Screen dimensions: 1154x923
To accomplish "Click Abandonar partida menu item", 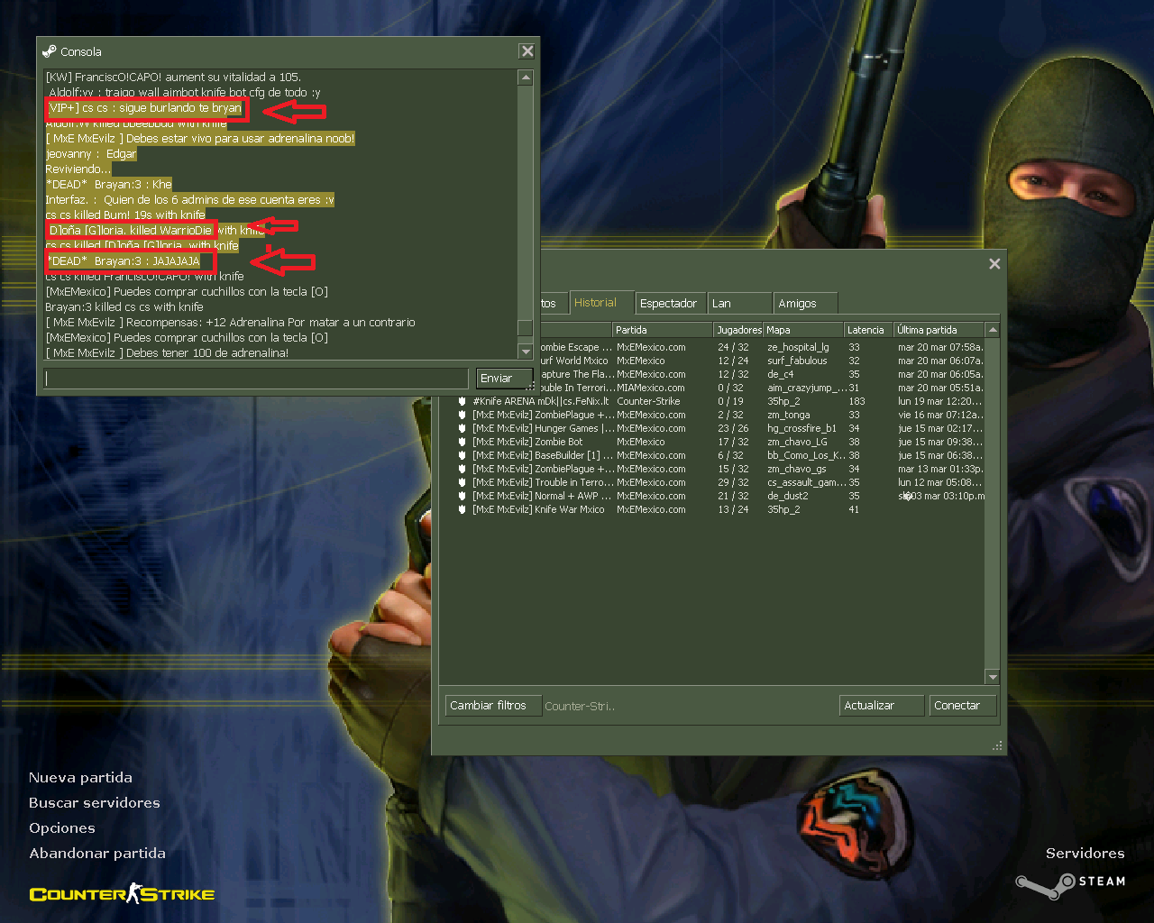I will tap(97, 854).
